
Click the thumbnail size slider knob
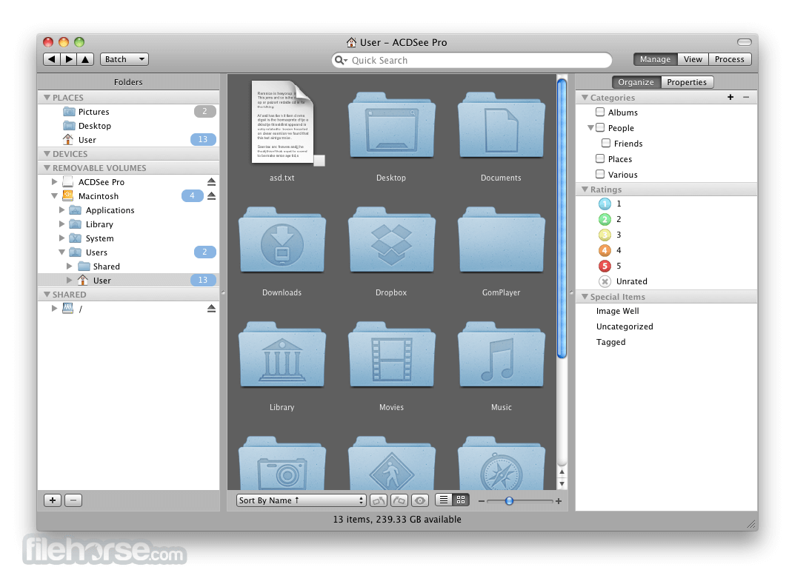509,501
